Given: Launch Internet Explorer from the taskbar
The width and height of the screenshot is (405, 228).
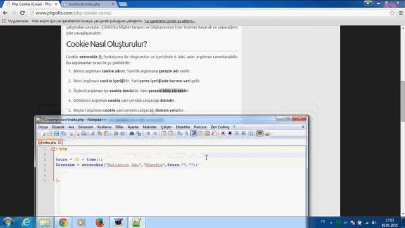Looking at the screenshot, I should click(x=27, y=222).
